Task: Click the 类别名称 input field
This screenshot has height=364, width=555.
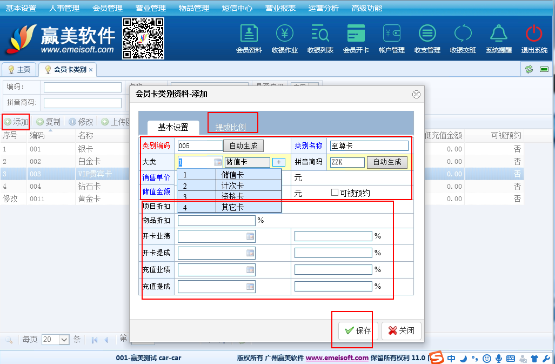Action: [x=369, y=145]
